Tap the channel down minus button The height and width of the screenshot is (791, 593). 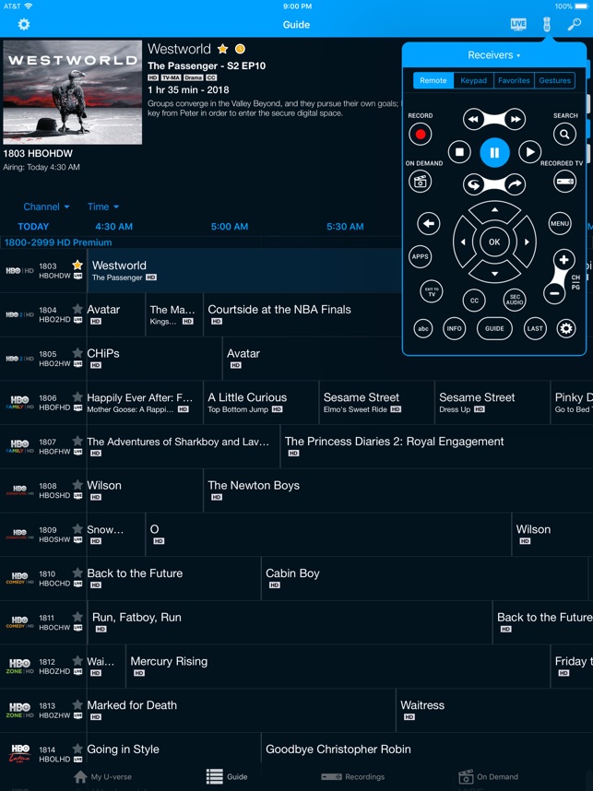coord(554,292)
